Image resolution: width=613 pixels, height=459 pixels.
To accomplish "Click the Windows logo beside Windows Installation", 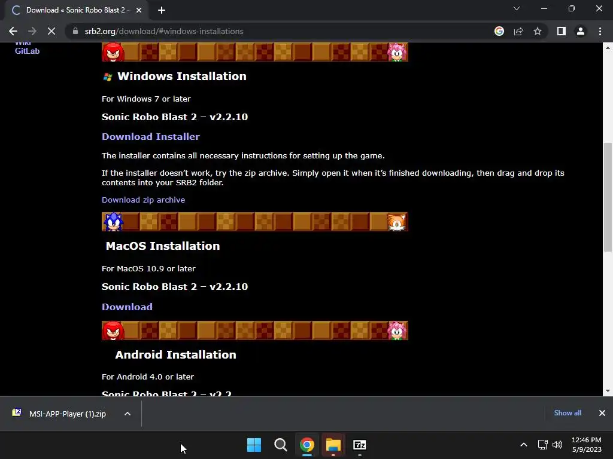I will click(108, 77).
